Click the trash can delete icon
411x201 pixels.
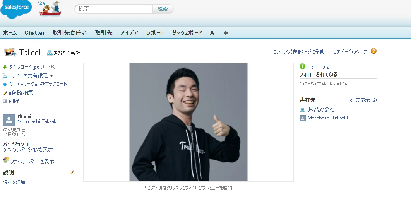point(5,101)
